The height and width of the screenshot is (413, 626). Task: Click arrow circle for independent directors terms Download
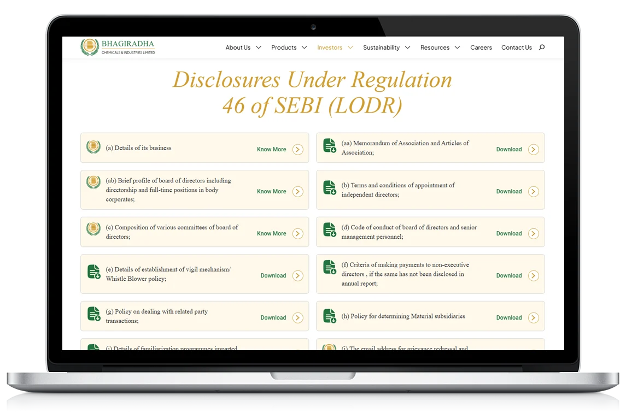point(534,192)
